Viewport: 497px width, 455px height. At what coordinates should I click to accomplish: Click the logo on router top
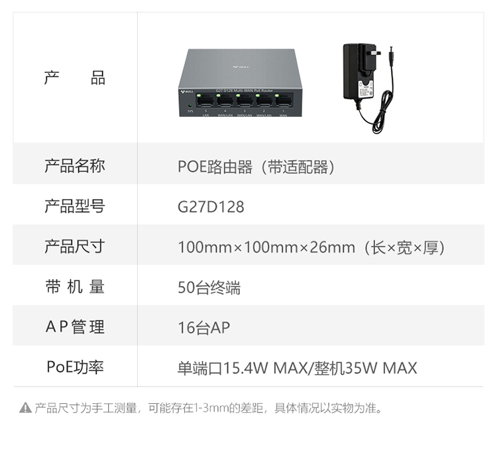241,67
